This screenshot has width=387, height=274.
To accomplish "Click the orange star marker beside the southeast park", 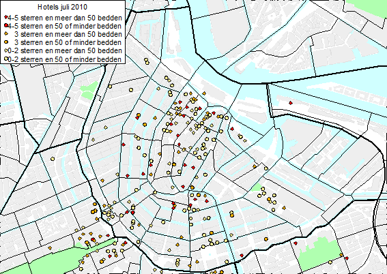I will 341,255.
